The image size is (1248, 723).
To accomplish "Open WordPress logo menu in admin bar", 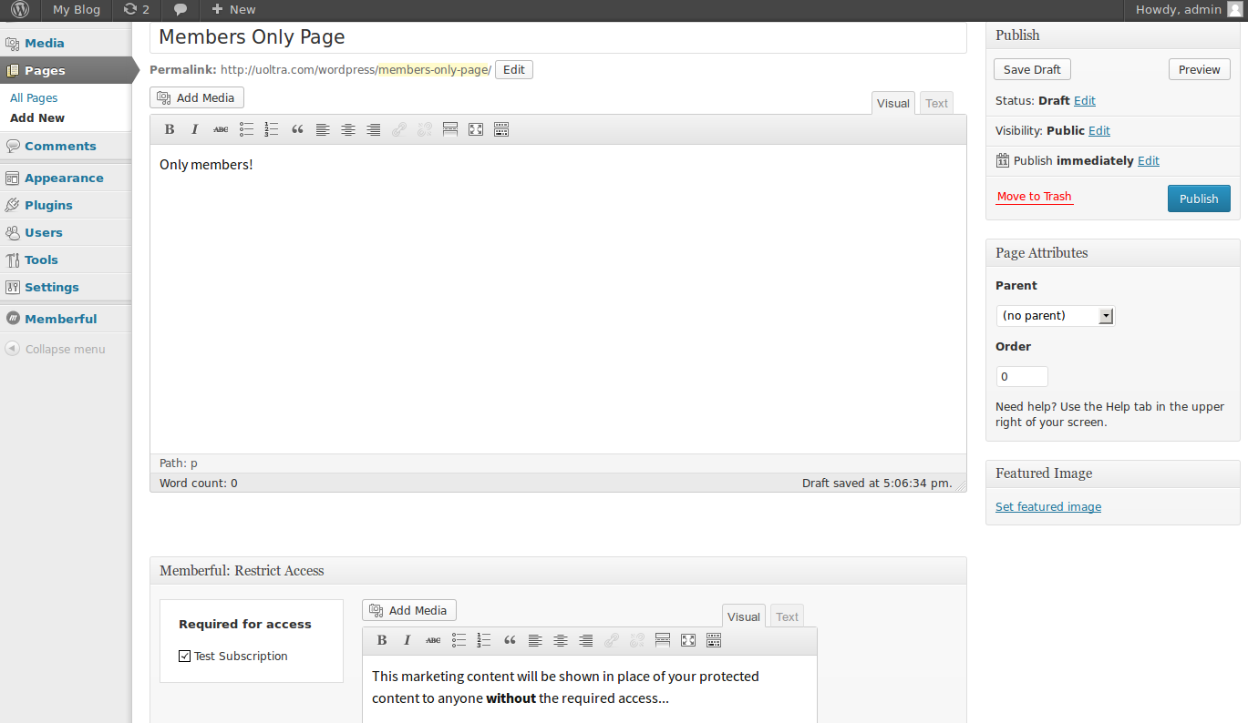I will pos(19,10).
